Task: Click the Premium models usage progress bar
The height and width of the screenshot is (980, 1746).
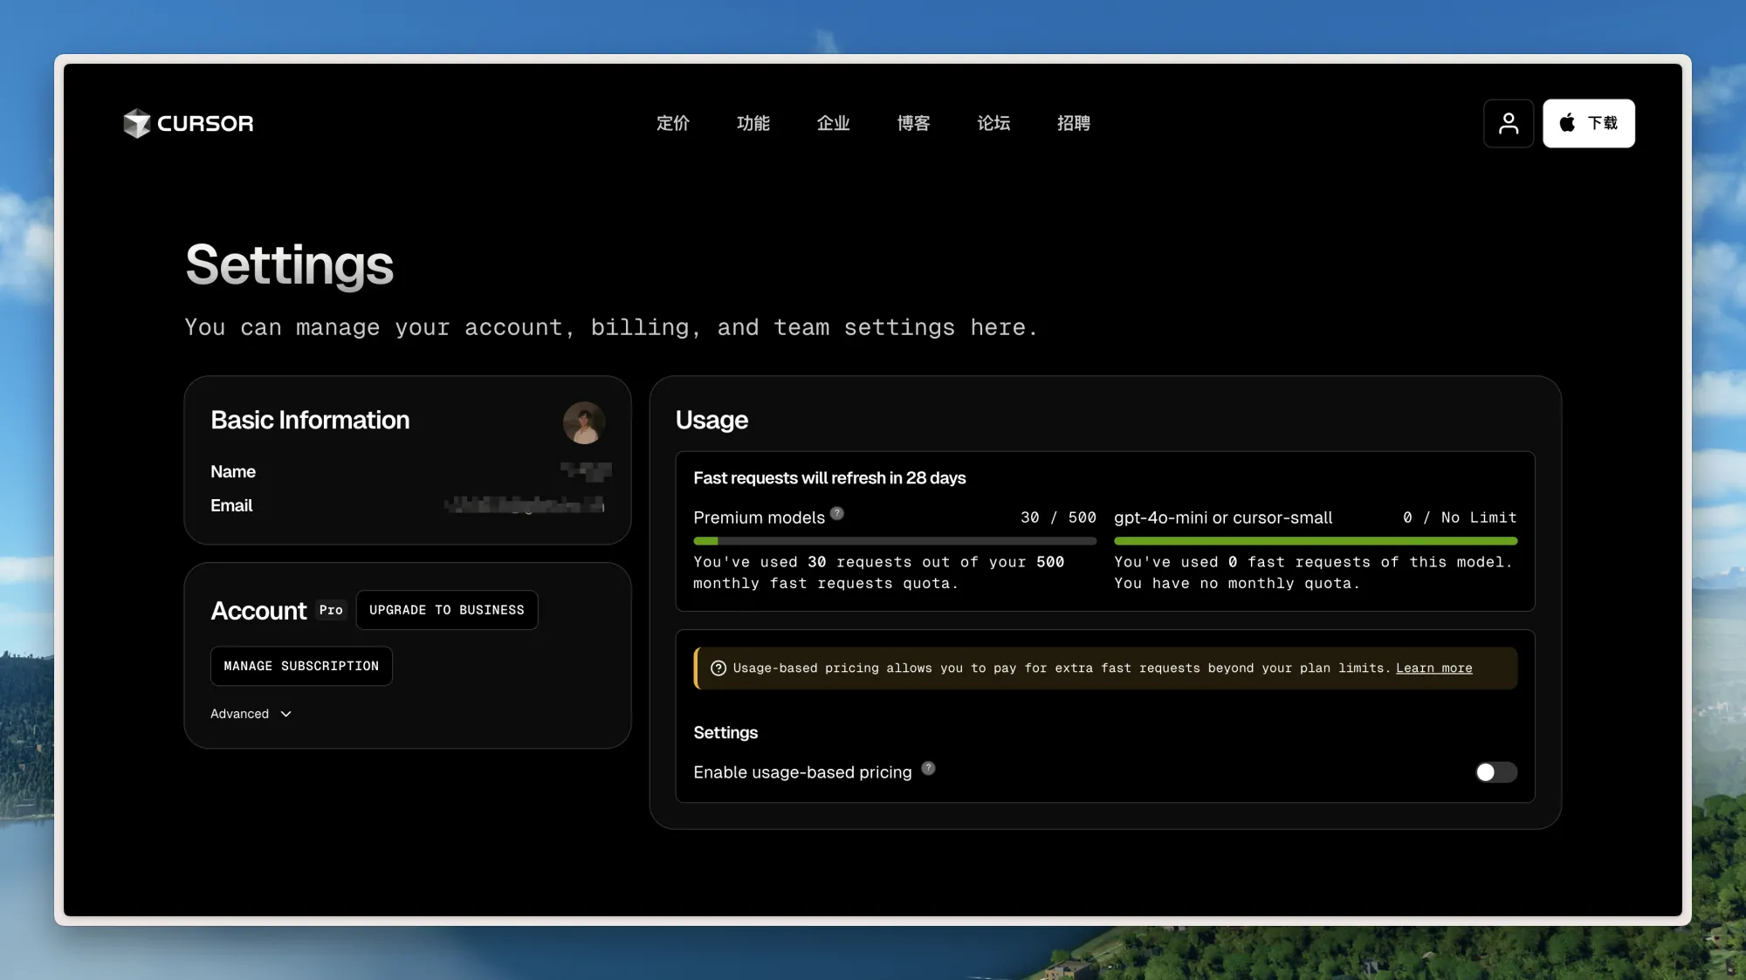Action: 894,541
